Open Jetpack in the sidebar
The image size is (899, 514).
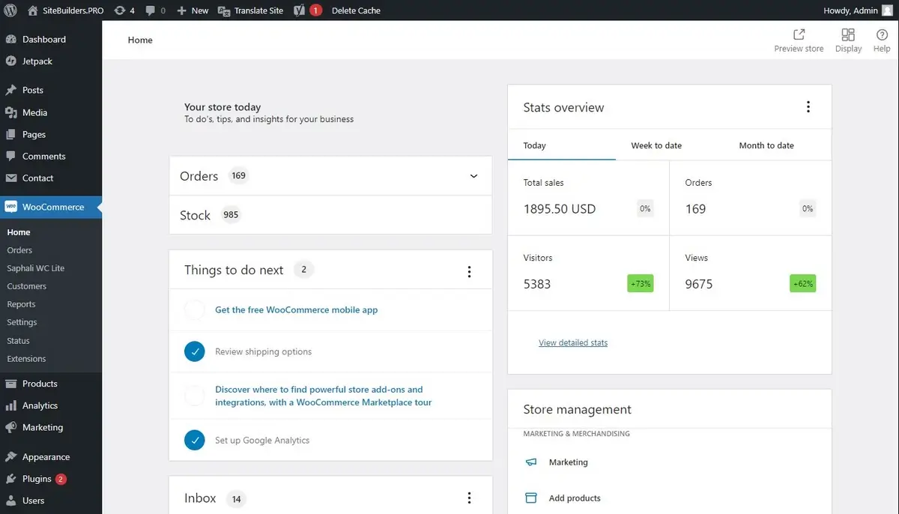(x=51, y=61)
